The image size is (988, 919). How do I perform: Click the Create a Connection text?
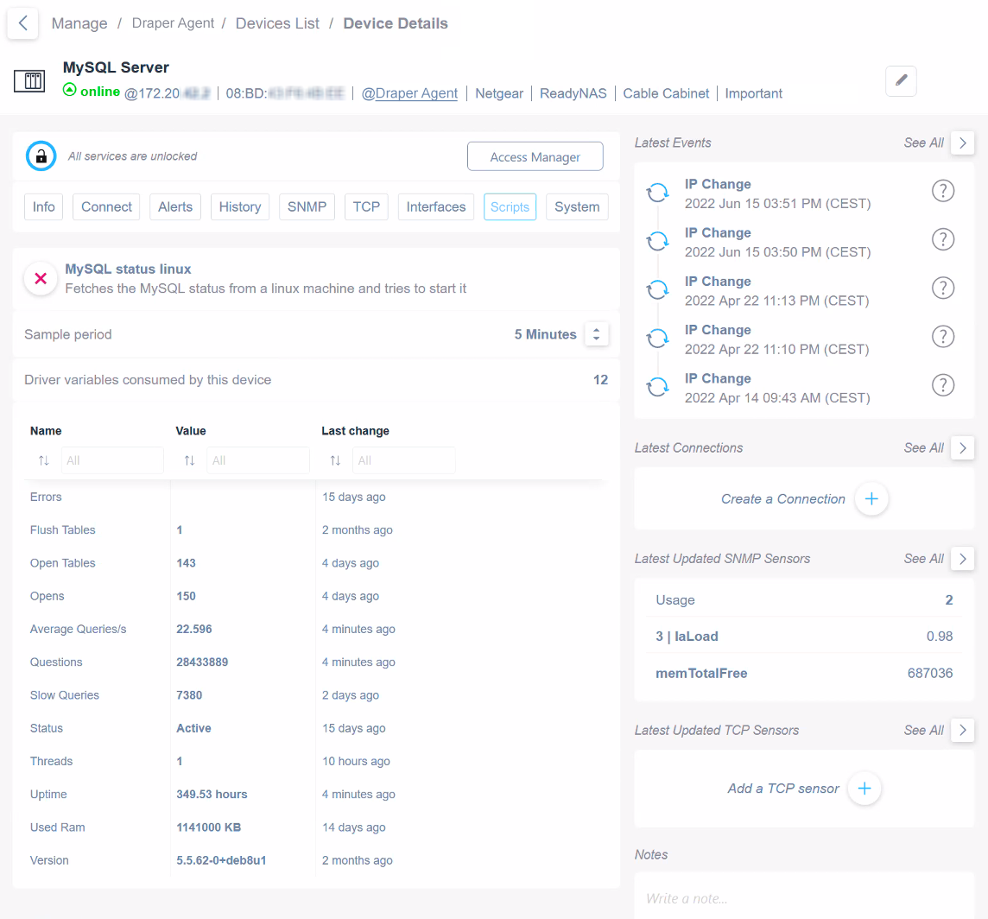tap(782, 499)
